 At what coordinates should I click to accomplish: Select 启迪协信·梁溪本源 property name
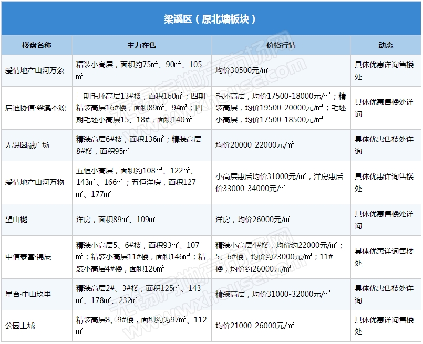[x=36, y=108]
